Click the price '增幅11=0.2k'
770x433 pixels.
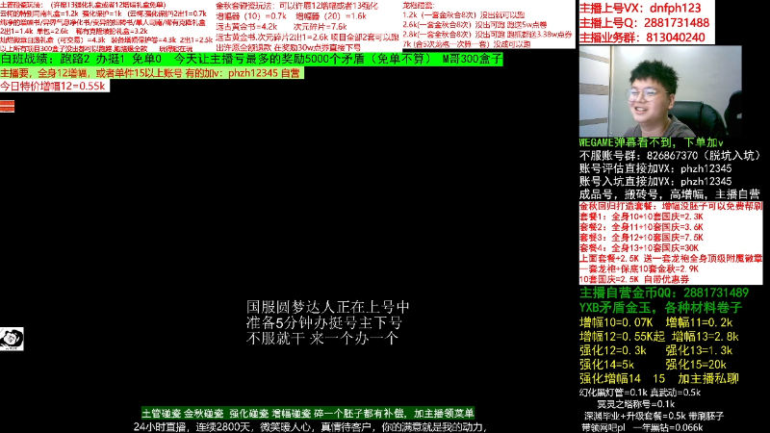click(x=699, y=322)
